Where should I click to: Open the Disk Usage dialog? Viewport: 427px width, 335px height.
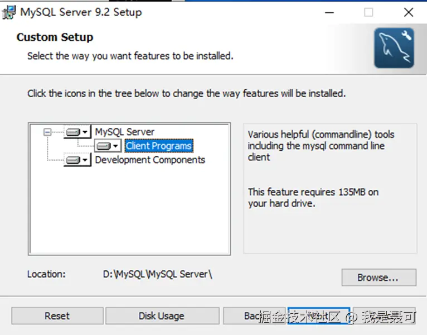click(x=161, y=316)
